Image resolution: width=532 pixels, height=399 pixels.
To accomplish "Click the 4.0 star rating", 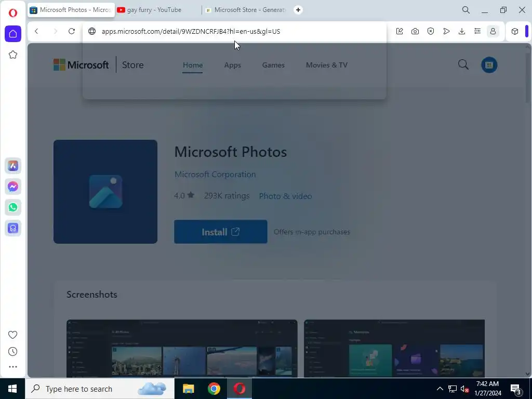I will click(x=184, y=195).
